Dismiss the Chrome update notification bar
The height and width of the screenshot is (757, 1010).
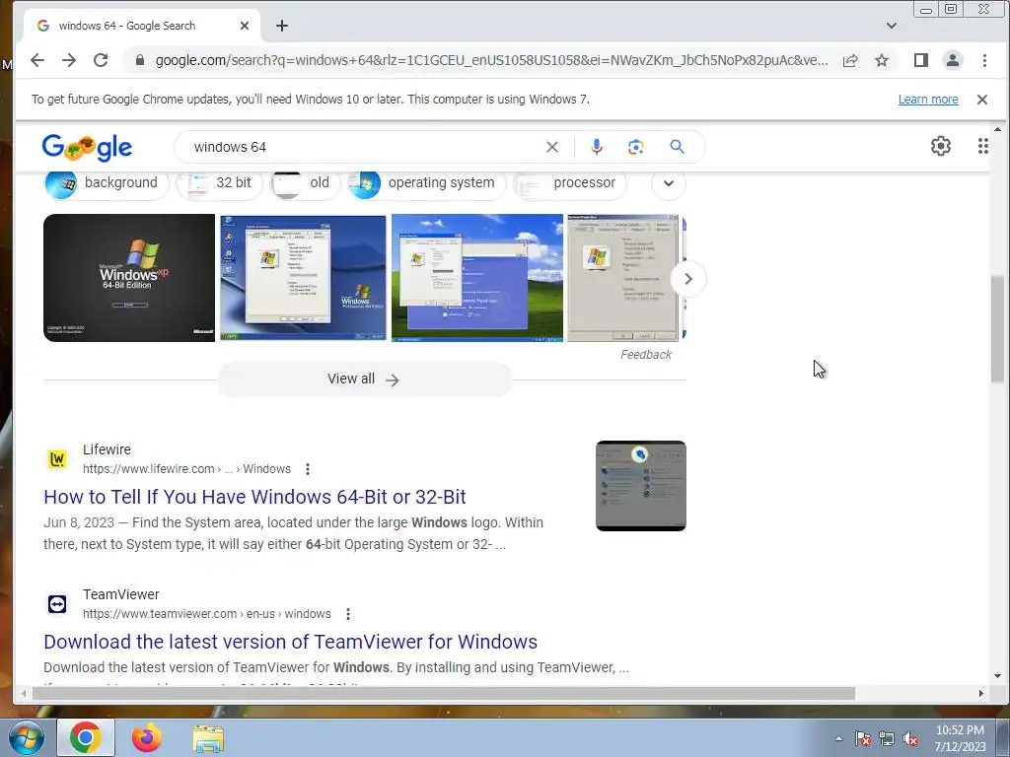point(982,100)
